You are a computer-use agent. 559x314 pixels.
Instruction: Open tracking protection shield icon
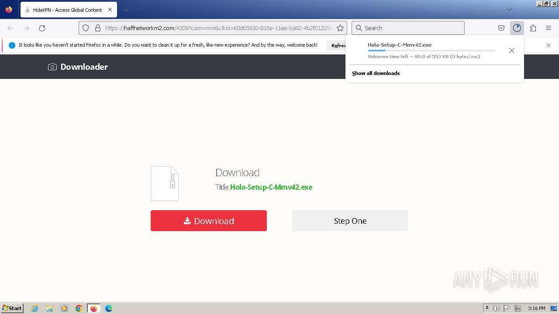(86, 28)
